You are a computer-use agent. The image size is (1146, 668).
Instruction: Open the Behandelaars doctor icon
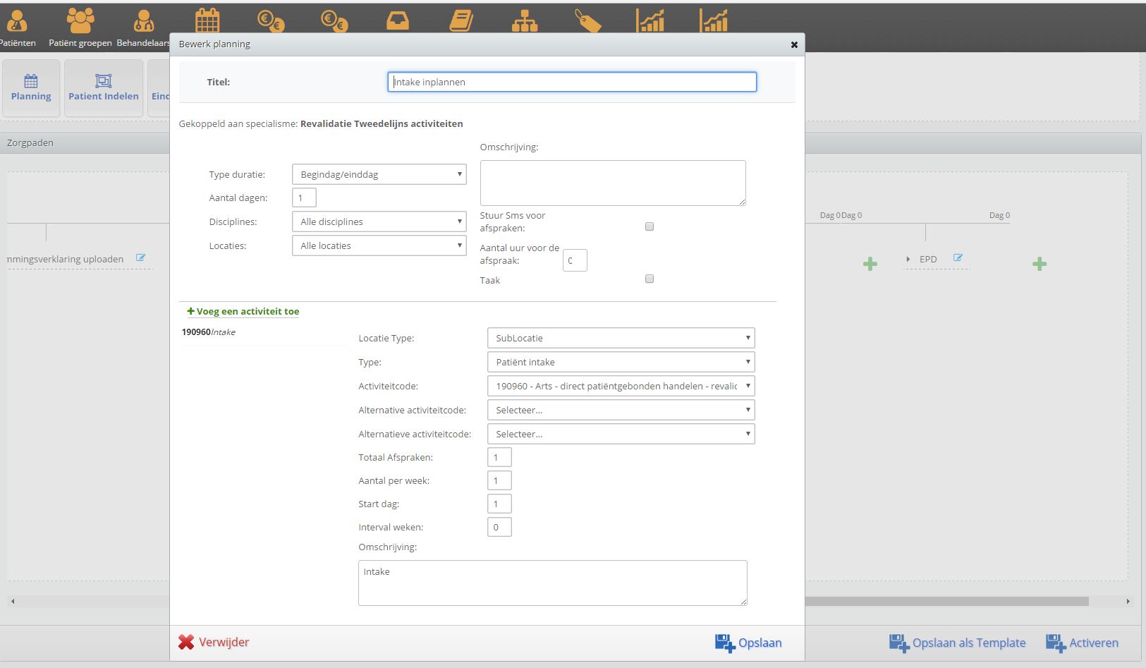point(143,21)
